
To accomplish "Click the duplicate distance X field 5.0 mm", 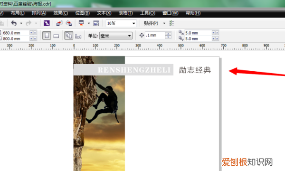I will point(198,33).
